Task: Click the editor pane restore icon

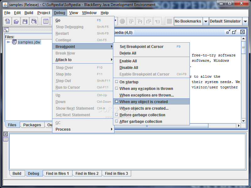Action: pos(234,32)
